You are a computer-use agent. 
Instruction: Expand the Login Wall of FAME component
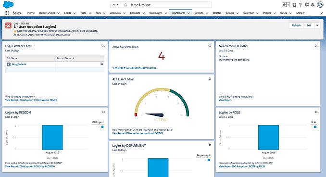(103, 46)
